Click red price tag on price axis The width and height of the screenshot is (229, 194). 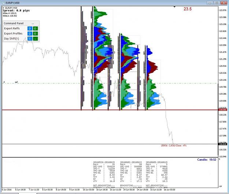pyautogui.click(x=222, y=110)
